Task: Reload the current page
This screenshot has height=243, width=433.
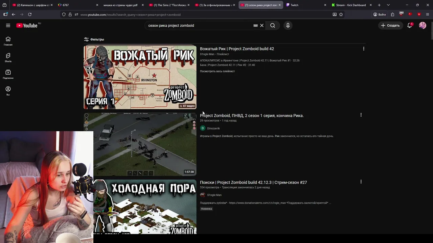Action: click(x=30, y=15)
